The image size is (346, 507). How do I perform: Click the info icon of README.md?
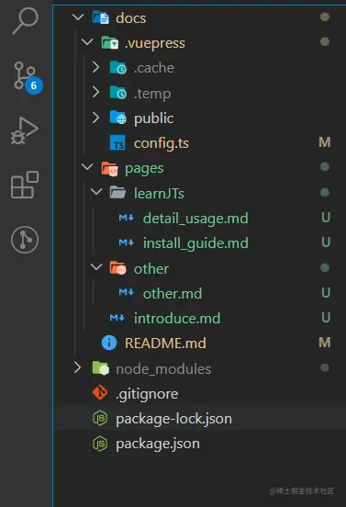[109, 343]
